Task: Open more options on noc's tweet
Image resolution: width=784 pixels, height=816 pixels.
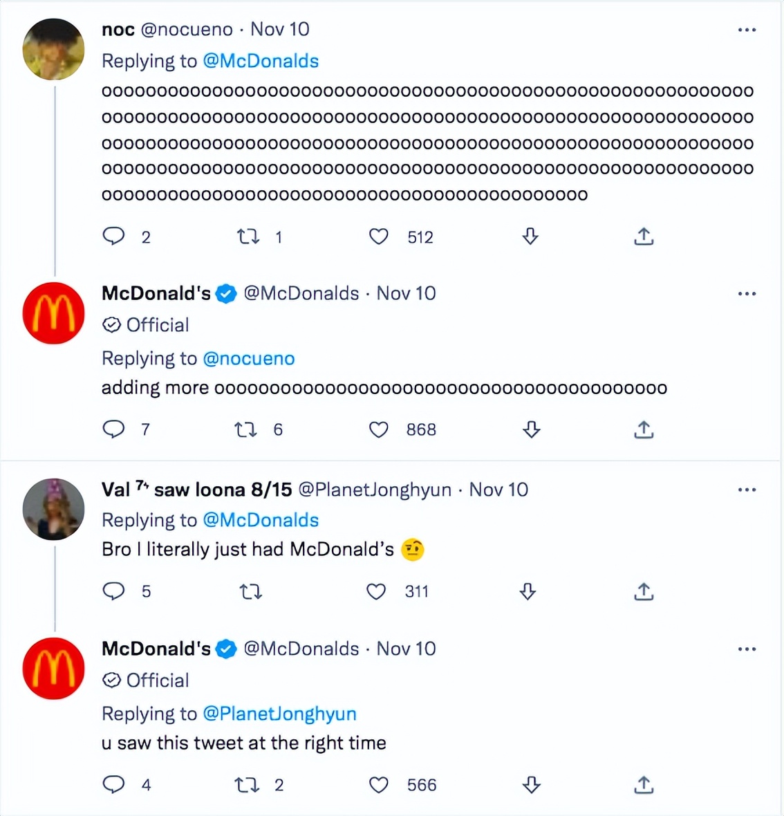Action: click(747, 30)
